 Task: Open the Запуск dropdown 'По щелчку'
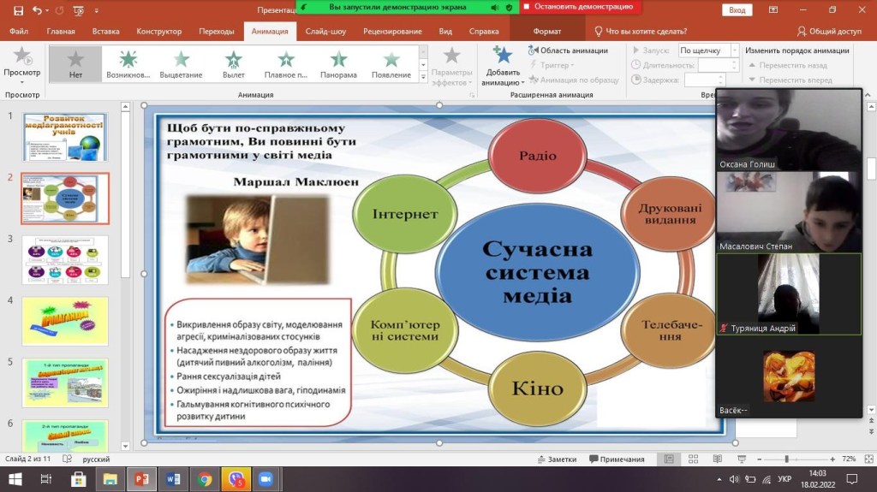tap(707, 50)
